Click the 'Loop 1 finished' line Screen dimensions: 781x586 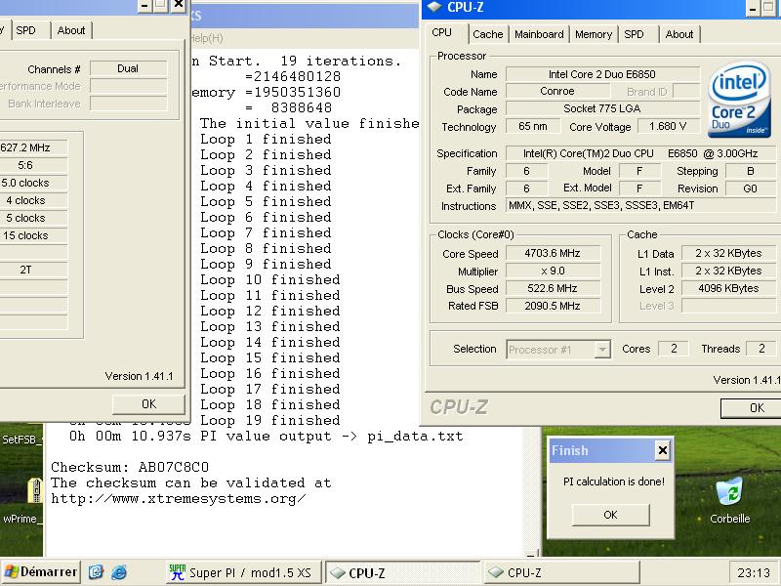[x=266, y=139]
